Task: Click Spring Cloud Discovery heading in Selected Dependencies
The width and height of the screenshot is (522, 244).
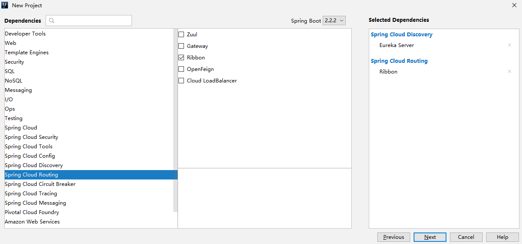Action: [402, 35]
